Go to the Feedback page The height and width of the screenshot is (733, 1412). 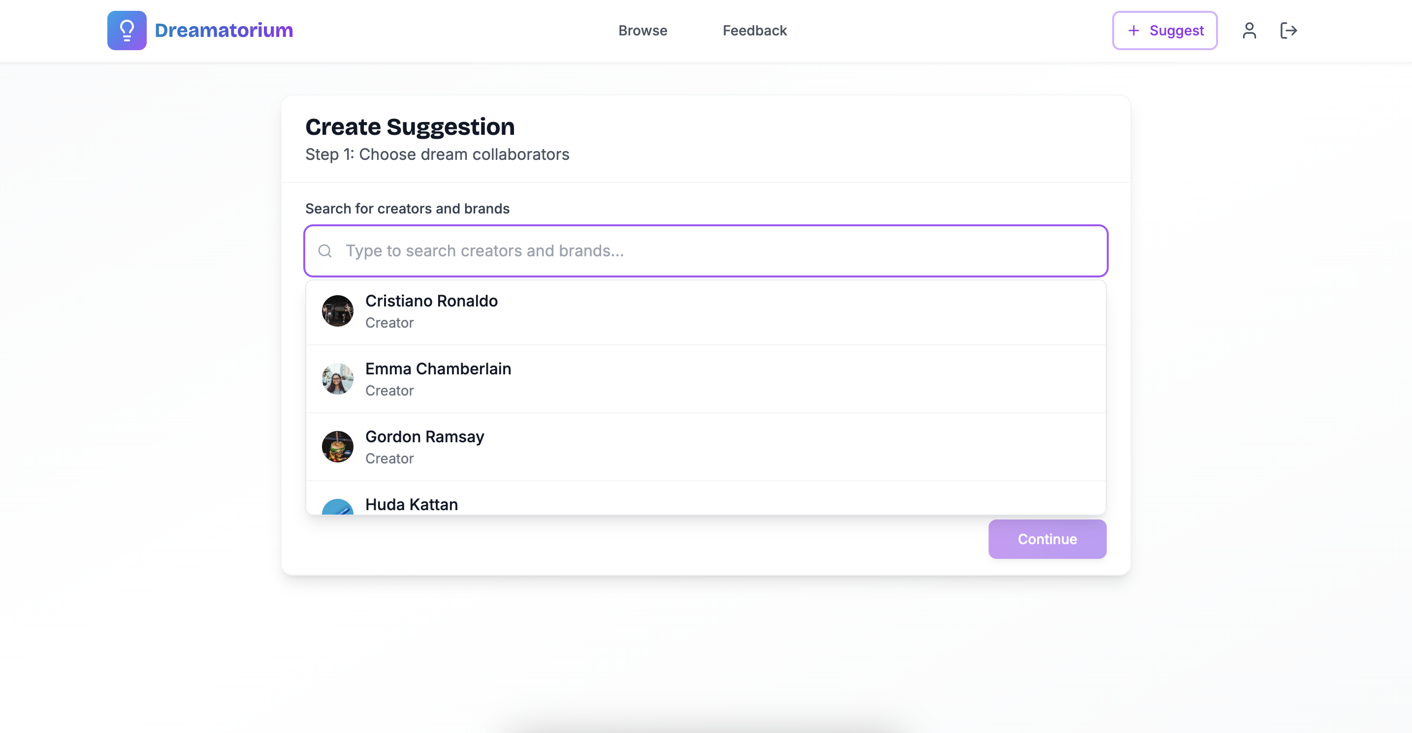pyautogui.click(x=754, y=31)
